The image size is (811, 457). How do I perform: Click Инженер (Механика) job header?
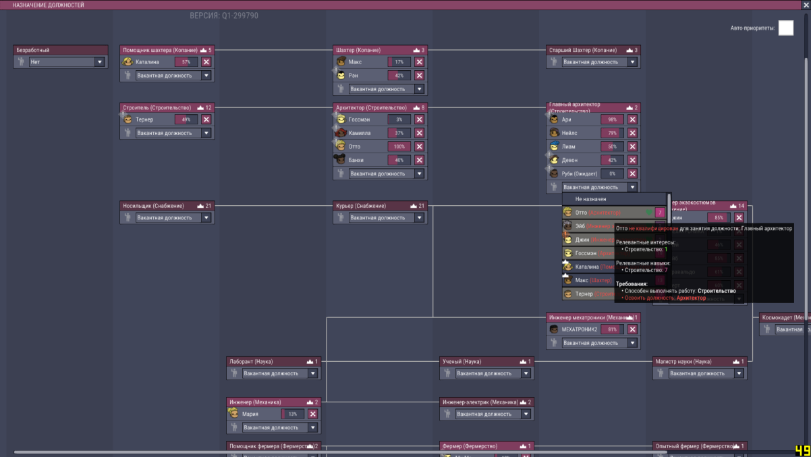(274, 402)
